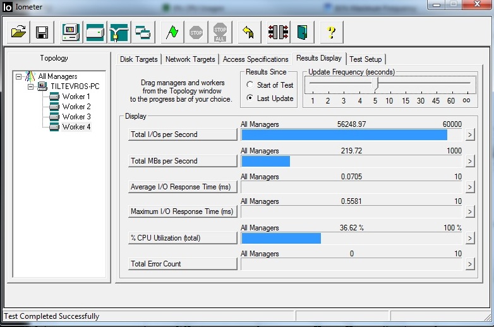The width and height of the screenshot is (494, 327).
Task: Click the TILTEVROS-PC computer icon
Action: point(42,86)
